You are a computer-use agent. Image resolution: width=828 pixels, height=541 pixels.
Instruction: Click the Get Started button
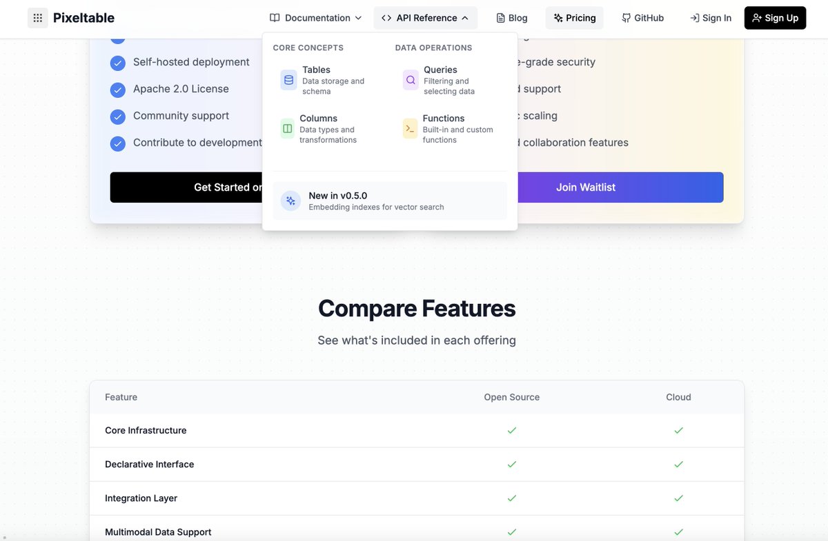point(186,187)
